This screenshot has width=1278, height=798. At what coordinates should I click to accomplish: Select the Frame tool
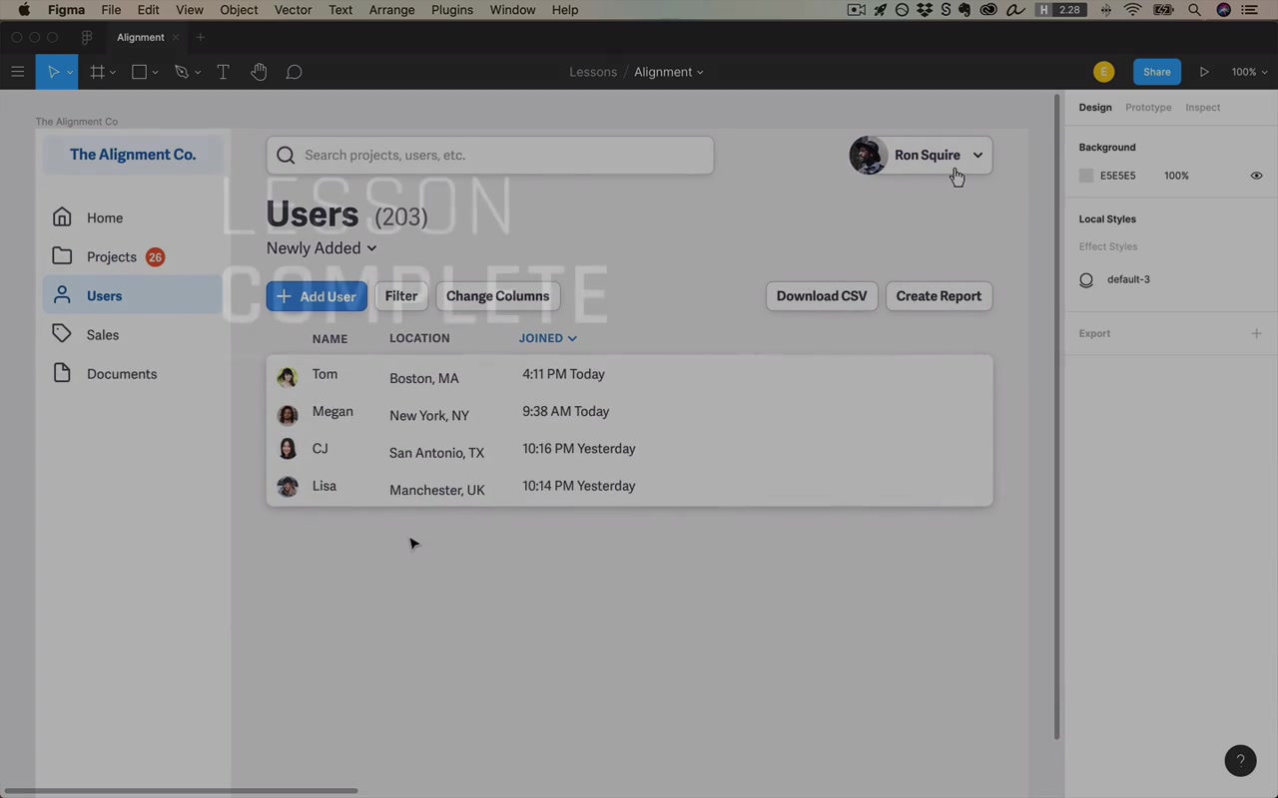click(97, 72)
